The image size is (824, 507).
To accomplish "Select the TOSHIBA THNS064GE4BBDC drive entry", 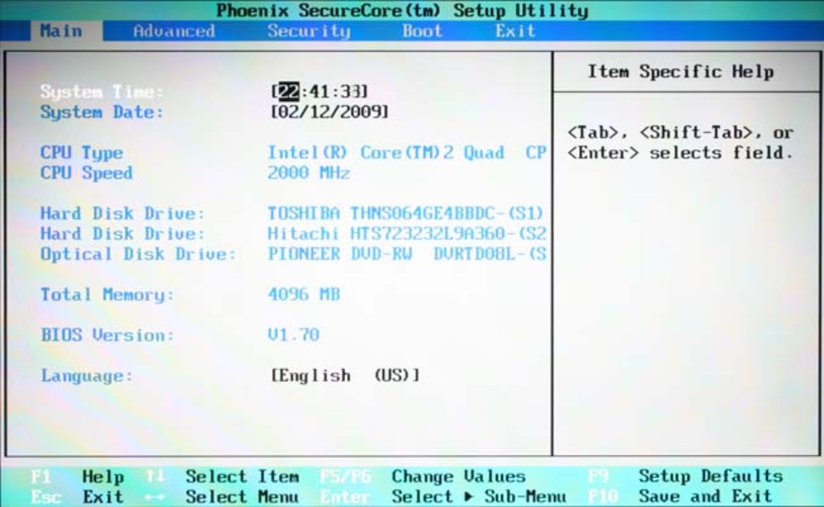I will tap(406, 213).
